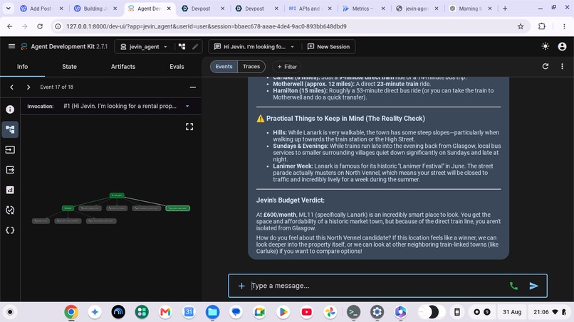Open the Files app from the shelf
The image size is (574, 322).
click(212, 312)
